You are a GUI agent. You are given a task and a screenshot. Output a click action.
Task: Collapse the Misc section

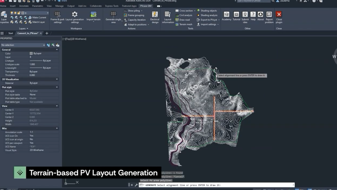57,128
